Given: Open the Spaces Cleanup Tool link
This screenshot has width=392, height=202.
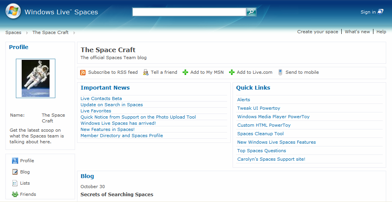Looking at the screenshot, I should pos(260,134).
